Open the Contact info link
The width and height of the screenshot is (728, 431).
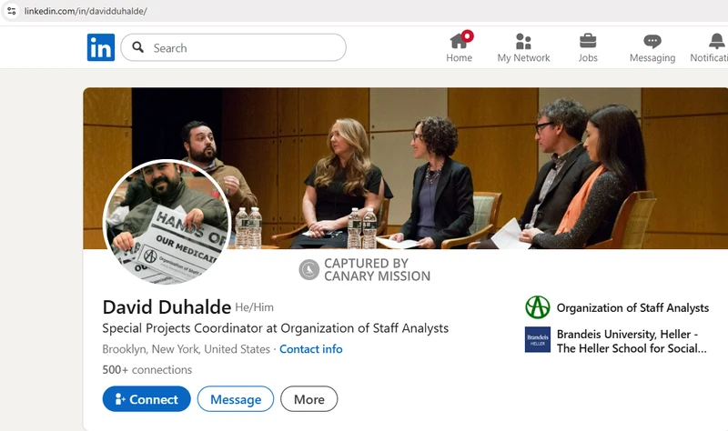pos(311,349)
